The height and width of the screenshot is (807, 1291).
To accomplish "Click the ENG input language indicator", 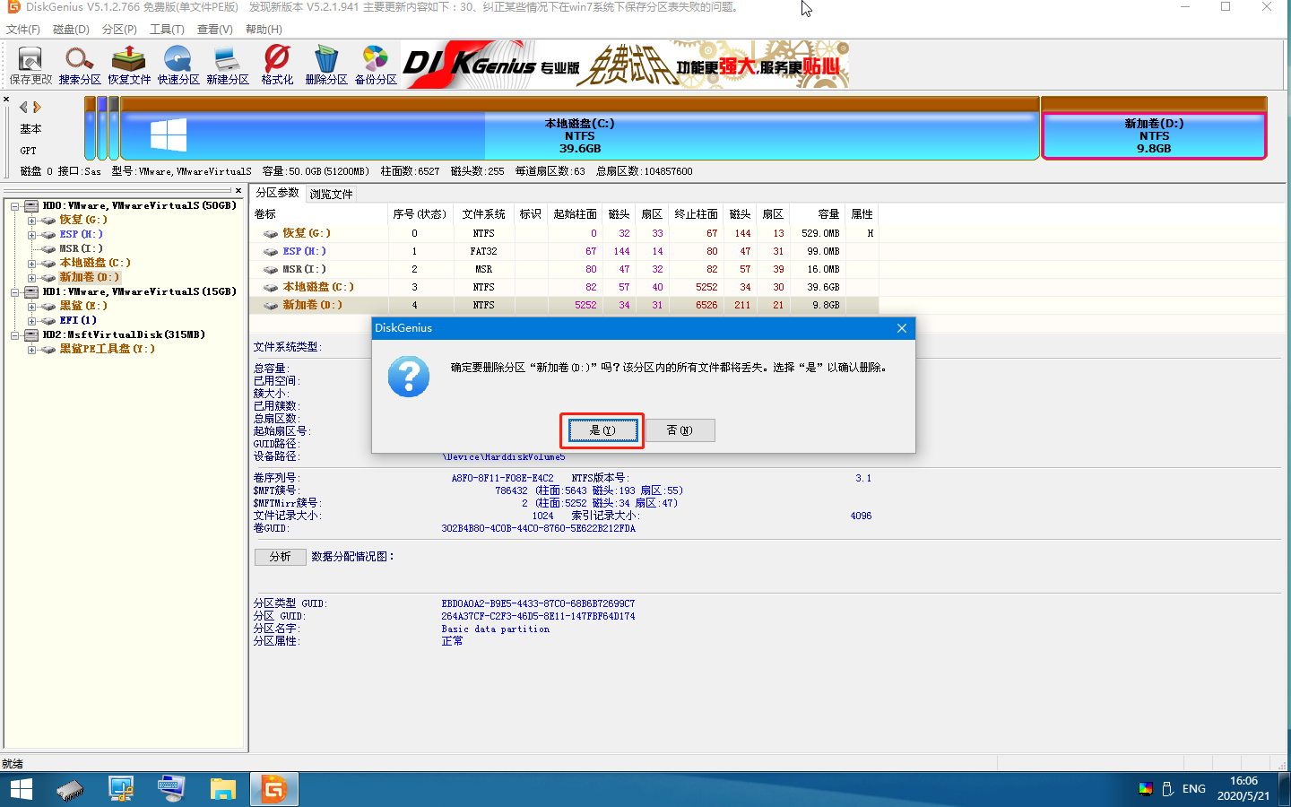I will pyautogui.click(x=1193, y=789).
